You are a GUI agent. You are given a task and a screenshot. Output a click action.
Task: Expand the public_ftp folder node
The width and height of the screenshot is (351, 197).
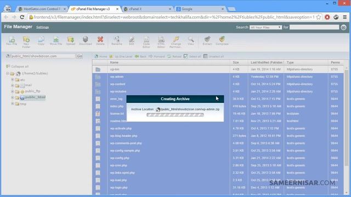(13, 91)
